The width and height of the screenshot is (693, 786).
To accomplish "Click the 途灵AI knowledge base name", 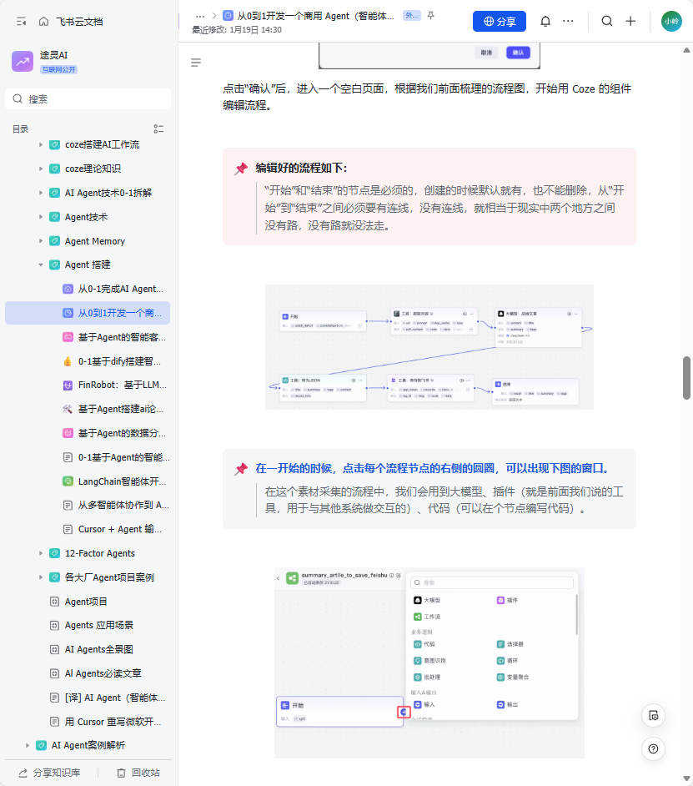I will tap(53, 55).
